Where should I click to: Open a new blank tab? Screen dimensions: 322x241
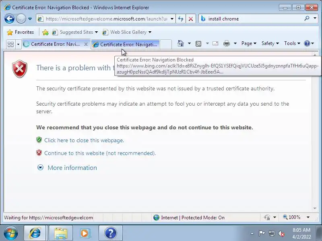tap(166, 44)
